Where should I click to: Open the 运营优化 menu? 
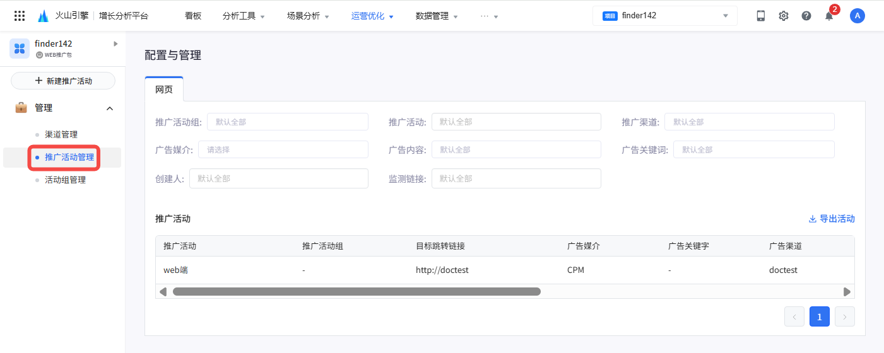372,16
